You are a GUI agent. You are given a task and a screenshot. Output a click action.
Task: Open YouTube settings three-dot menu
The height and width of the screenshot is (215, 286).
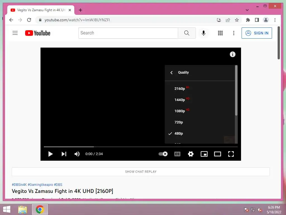click(x=234, y=33)
